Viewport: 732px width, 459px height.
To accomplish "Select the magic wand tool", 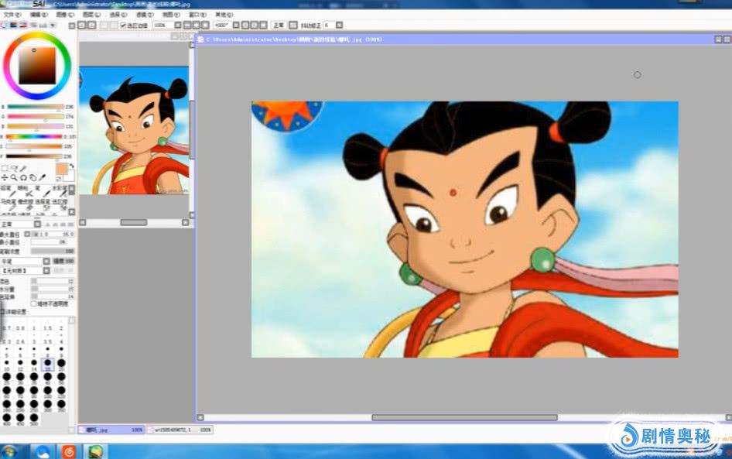I will pos(23,168).
